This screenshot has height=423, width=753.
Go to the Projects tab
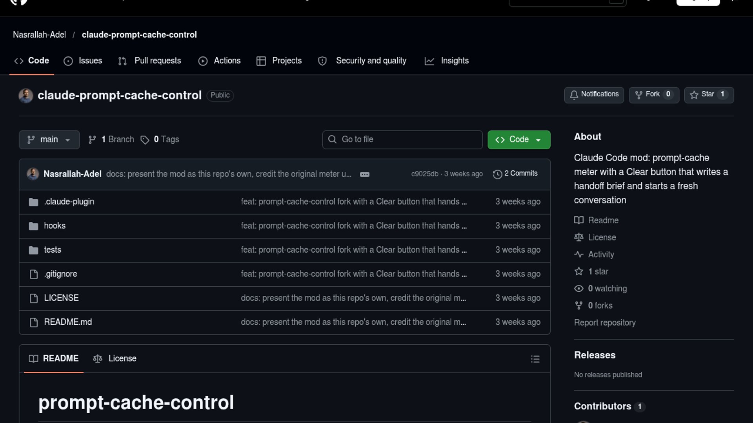[279, 61]
